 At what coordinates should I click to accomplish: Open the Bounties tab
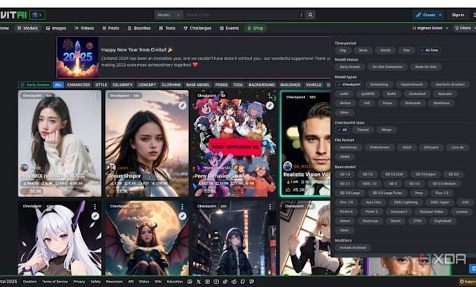pos(139,28)
